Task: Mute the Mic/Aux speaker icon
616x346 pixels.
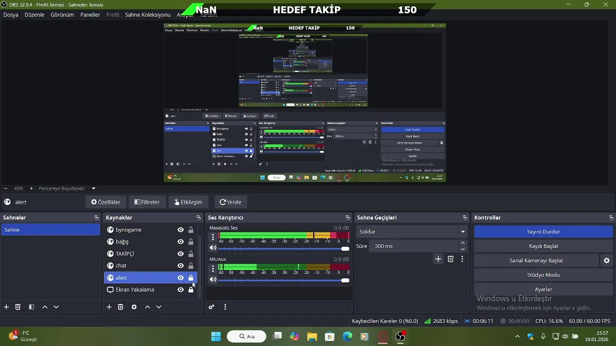Action: tap(213, 280)
